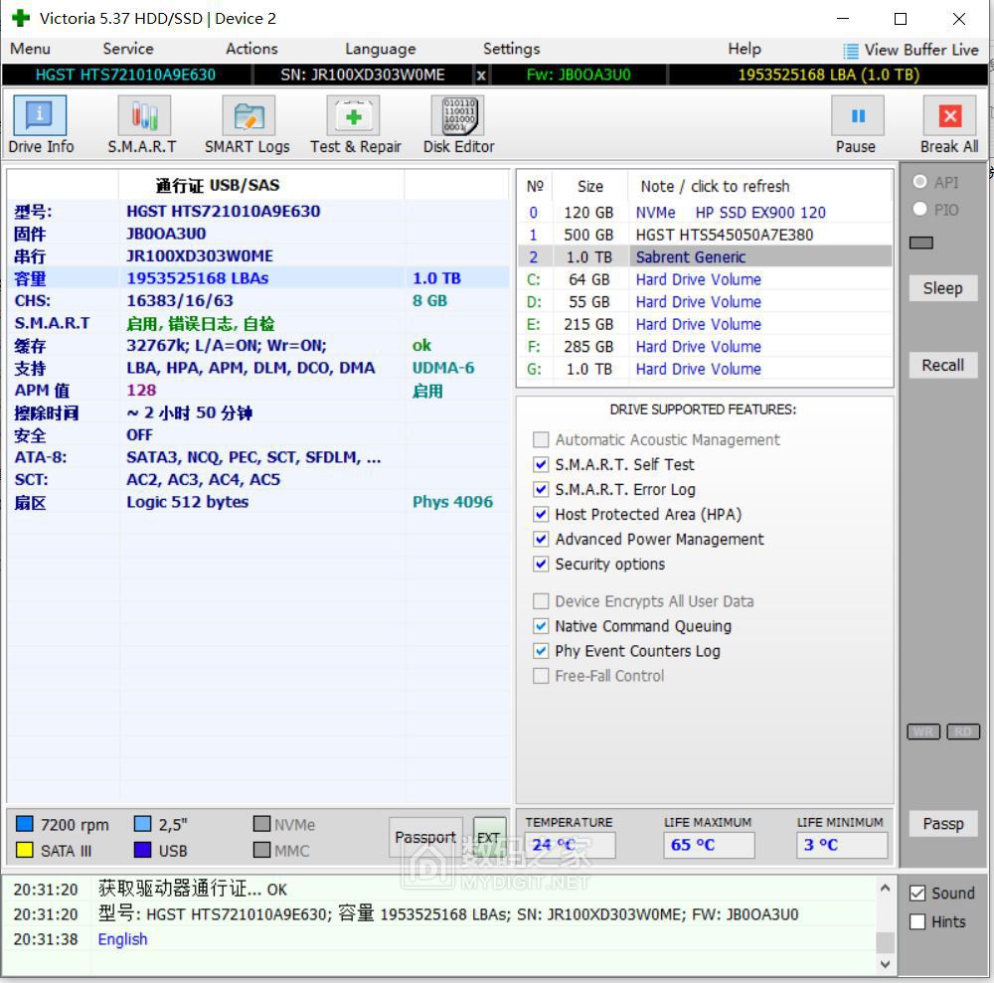
Task: Select device 0 NVMe HP SSD EX900
Action: click(x=705, y=213)
